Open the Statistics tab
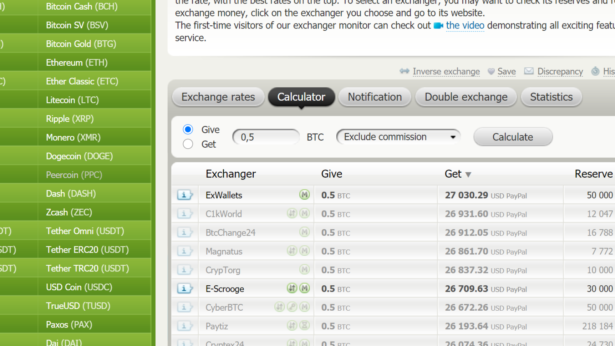This screenshot has height=346, width=615. point(551,97)
